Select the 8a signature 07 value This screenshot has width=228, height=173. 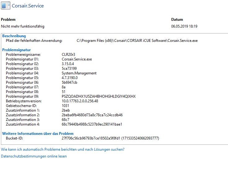point(64,87)
